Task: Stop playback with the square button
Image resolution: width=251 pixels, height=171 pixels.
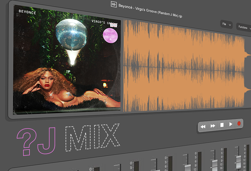Action: click(222, 125)
